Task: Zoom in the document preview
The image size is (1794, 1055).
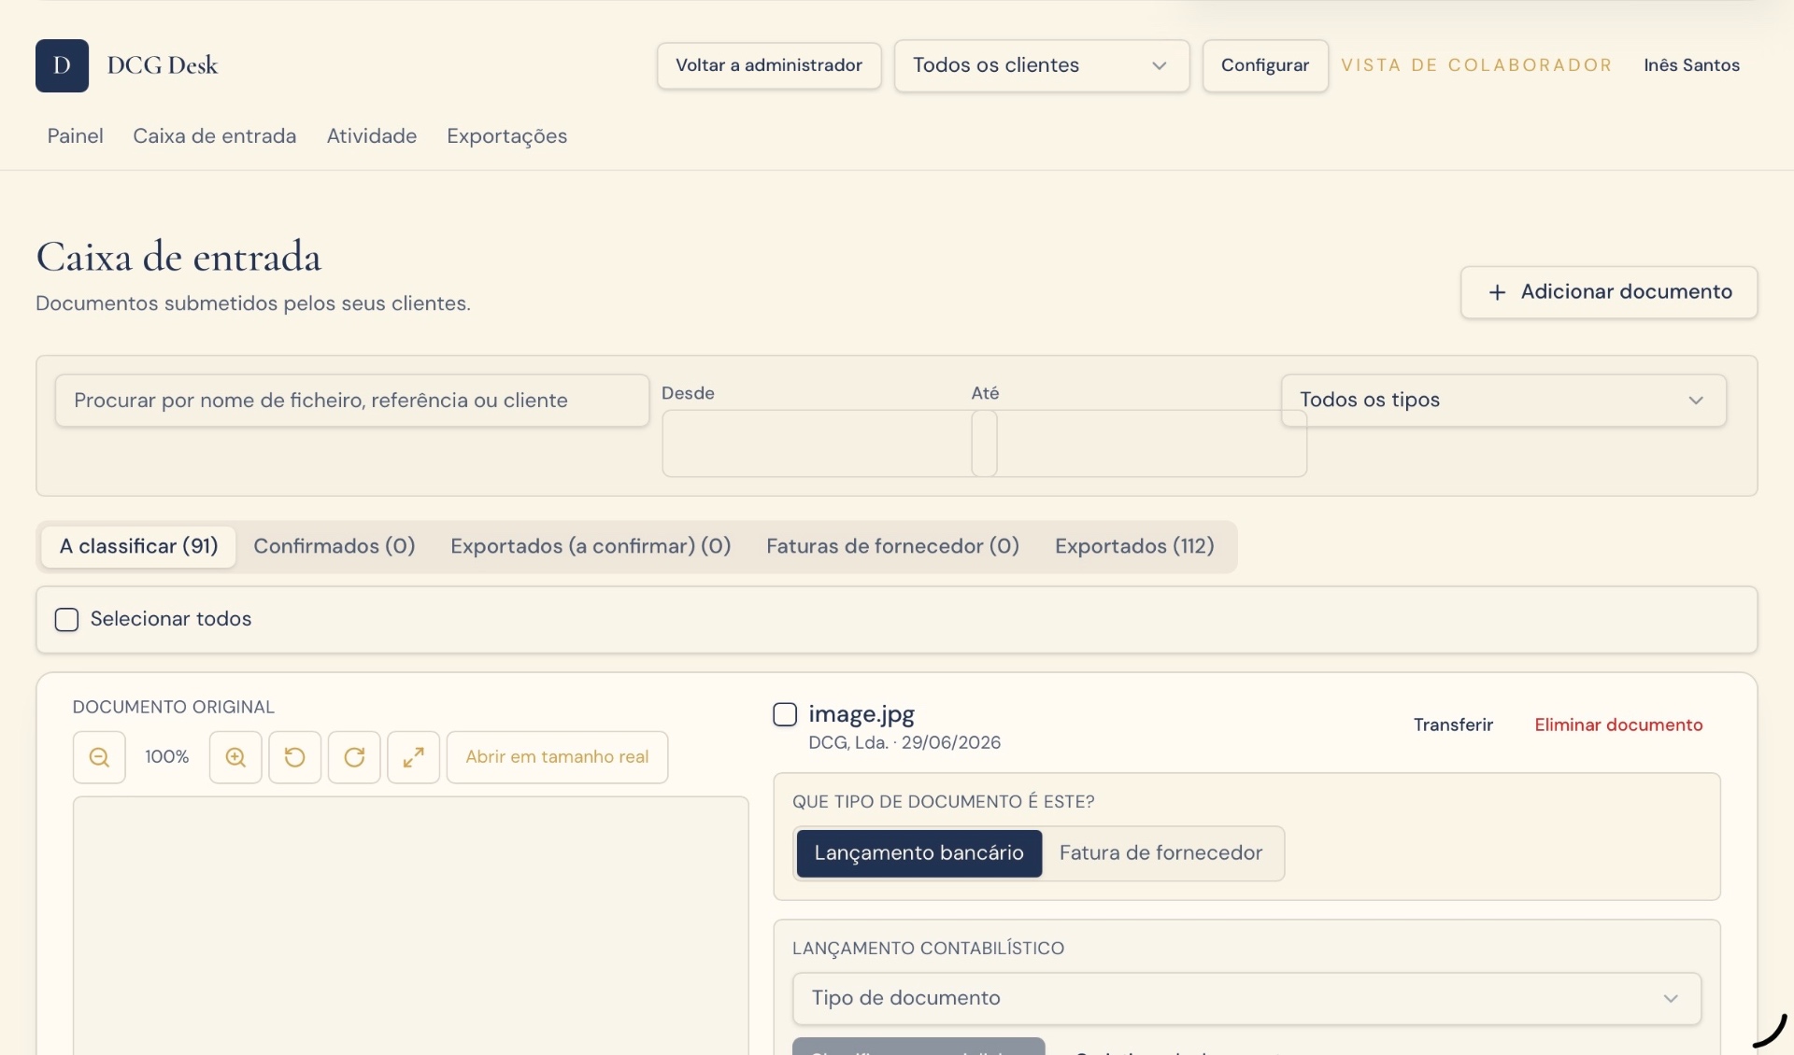Action: [235, 757]
